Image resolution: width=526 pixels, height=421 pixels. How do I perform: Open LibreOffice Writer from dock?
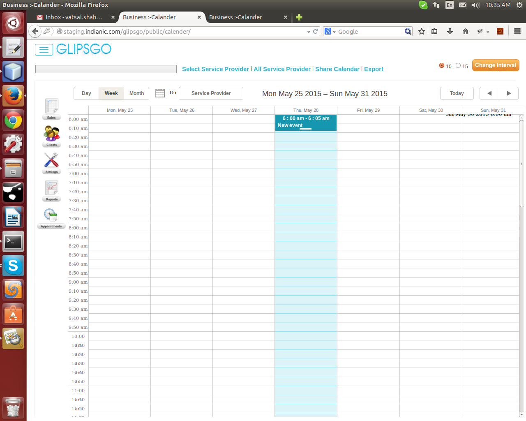(x=13, y=217)
